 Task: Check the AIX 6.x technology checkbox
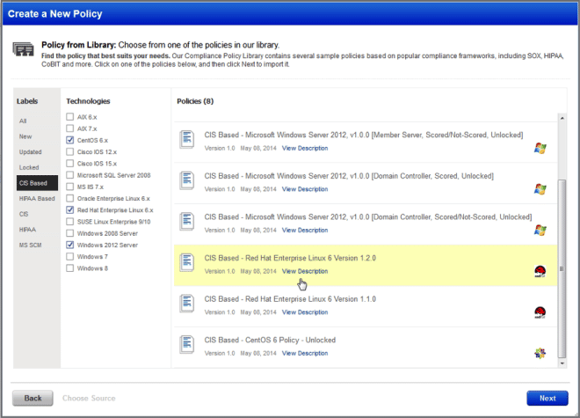(70, 117)
